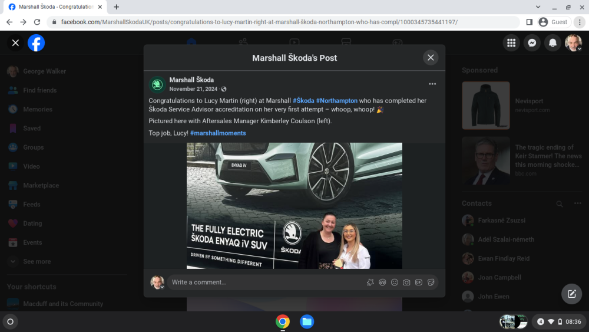The width and height of the screenshot is (589, 332).
Task: Open a new browser tab
Action: (x=117, y=6)
